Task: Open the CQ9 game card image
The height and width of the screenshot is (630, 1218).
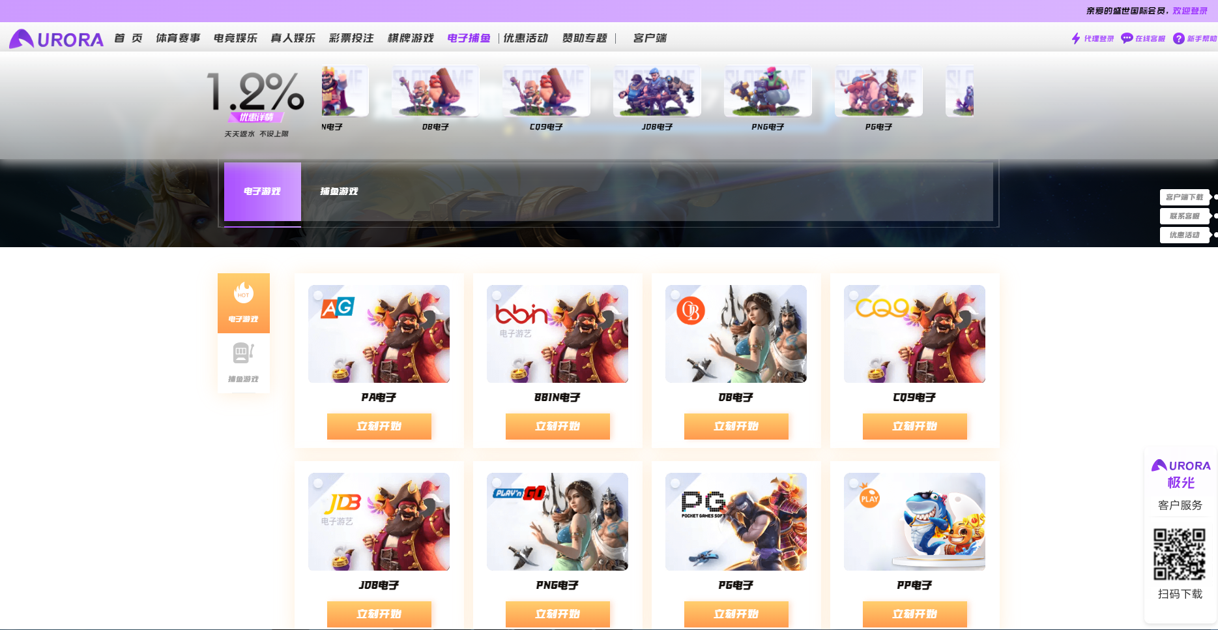Action: 914,334
